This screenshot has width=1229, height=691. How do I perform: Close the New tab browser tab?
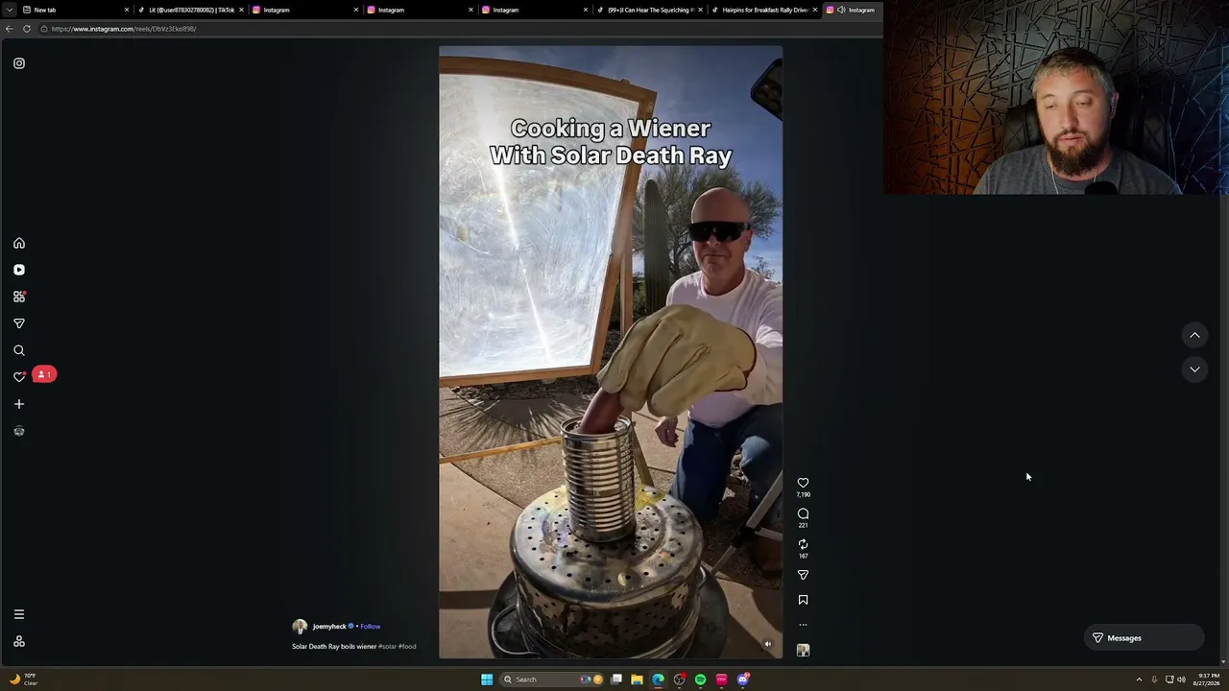(x=126, y=10)
